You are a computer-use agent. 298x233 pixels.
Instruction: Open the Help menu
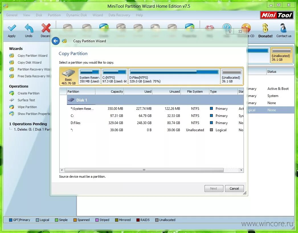coord(139,15)
